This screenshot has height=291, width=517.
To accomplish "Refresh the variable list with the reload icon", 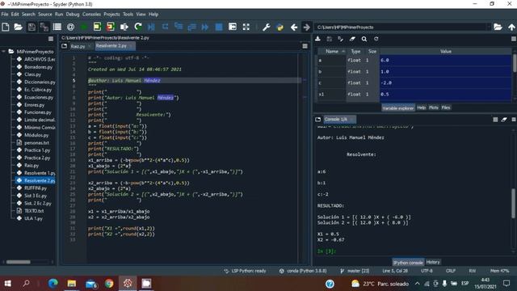I will (376, 39).
